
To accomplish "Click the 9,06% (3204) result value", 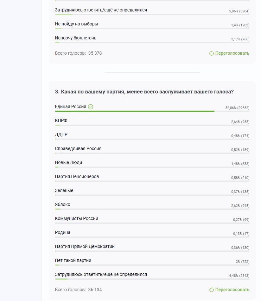I will [239, 11].
